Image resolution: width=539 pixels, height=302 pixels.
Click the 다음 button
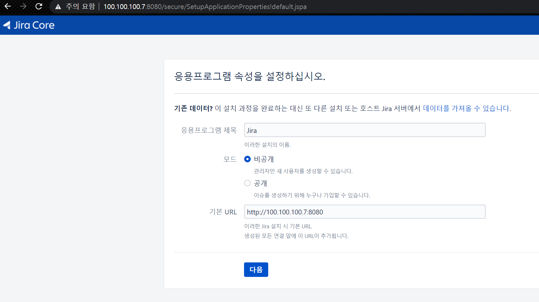tap(256, 269)
